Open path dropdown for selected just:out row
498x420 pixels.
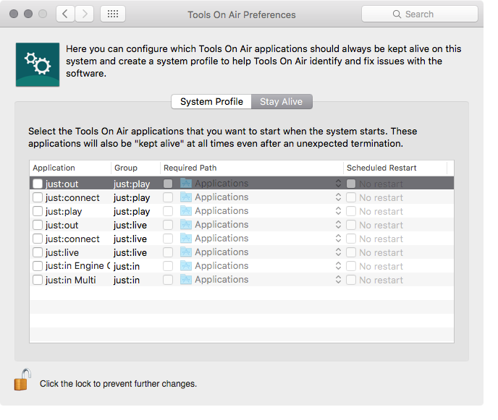pos(338,184)
